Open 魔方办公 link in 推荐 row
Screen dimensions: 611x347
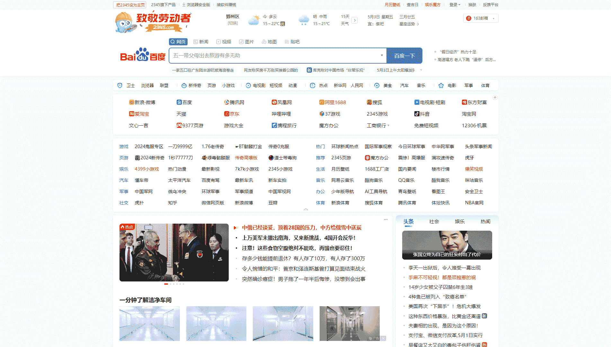click(x=377, y=158)
